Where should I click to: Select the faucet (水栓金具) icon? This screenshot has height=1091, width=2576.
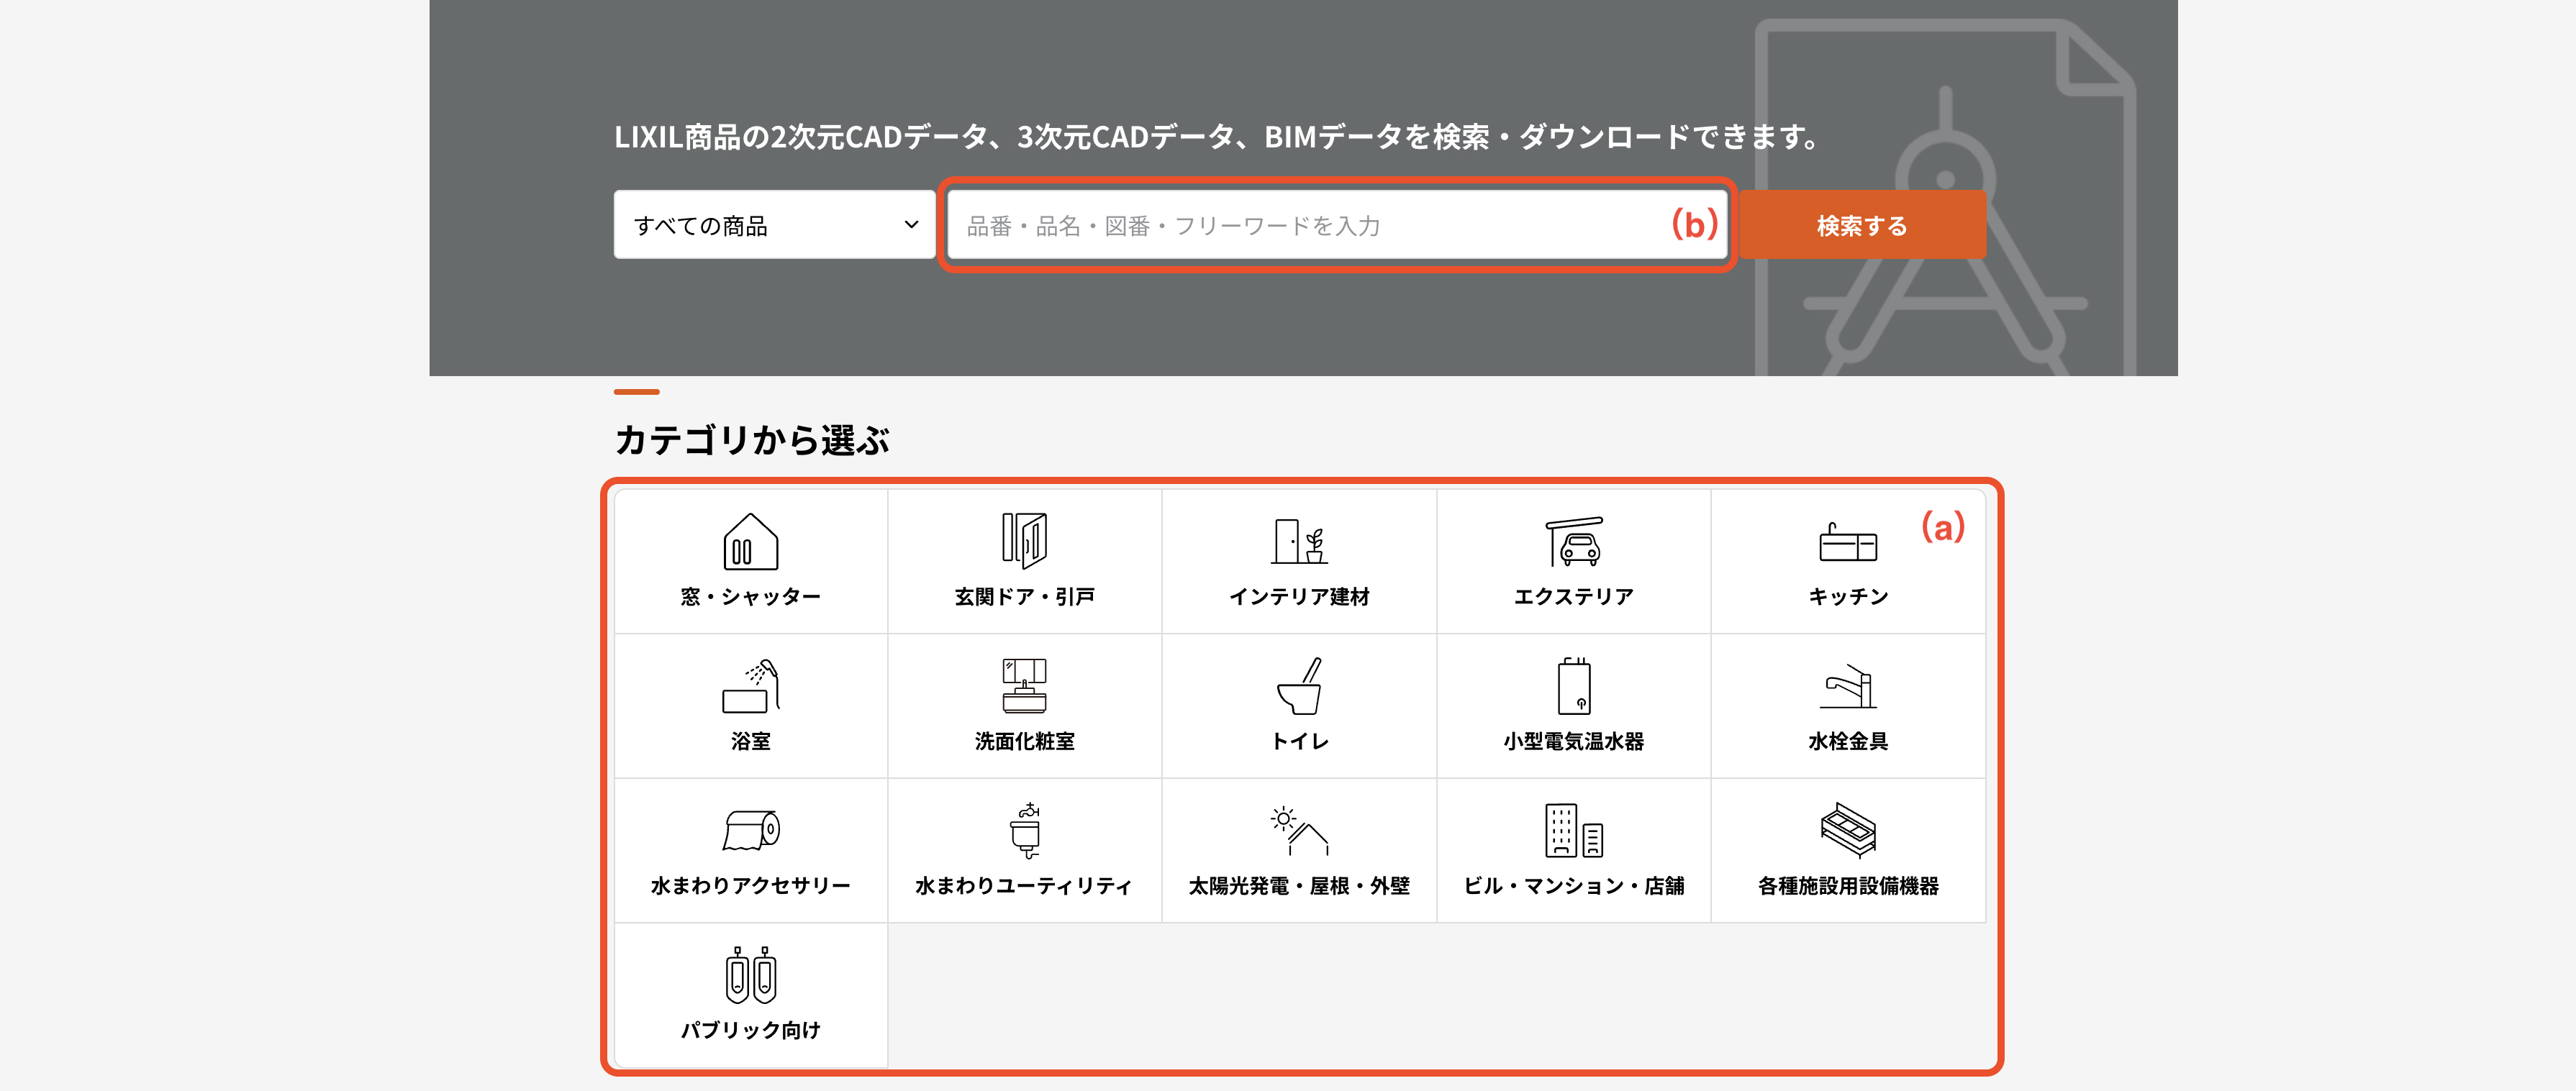tap(1847, 686)
